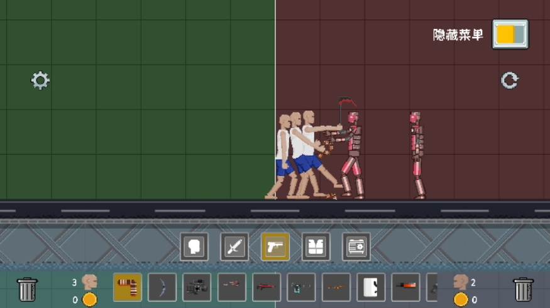The height and width of the screenshot is (308, 550).
Task: Open the settings gear icon
Action: coord(40,80)
